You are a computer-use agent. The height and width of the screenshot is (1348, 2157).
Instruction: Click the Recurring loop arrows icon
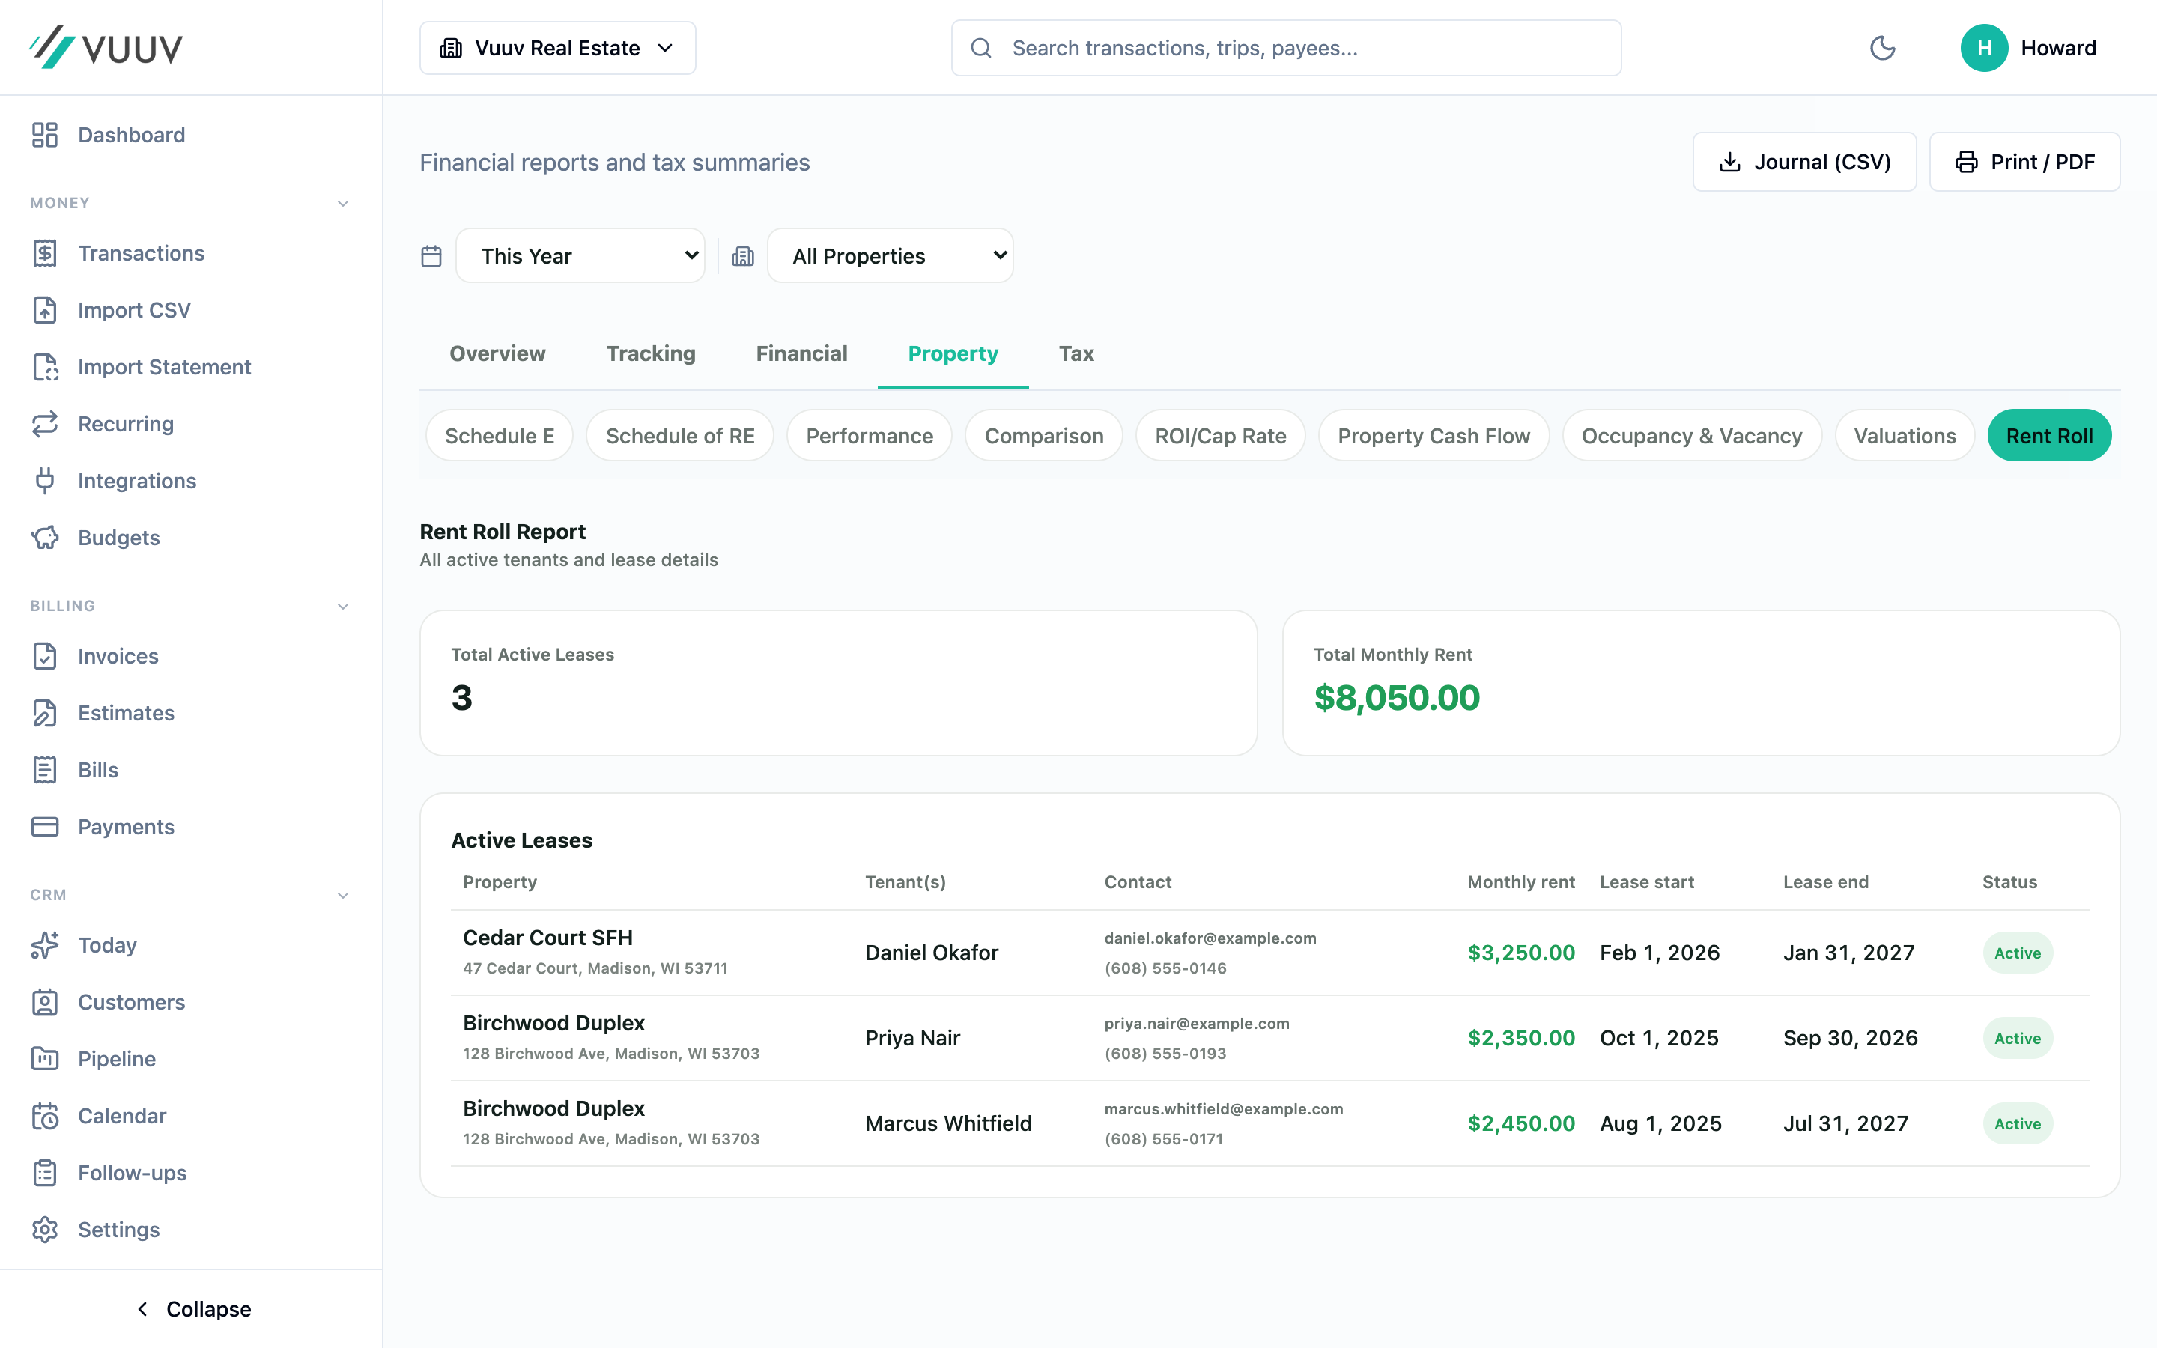[45, 423]
